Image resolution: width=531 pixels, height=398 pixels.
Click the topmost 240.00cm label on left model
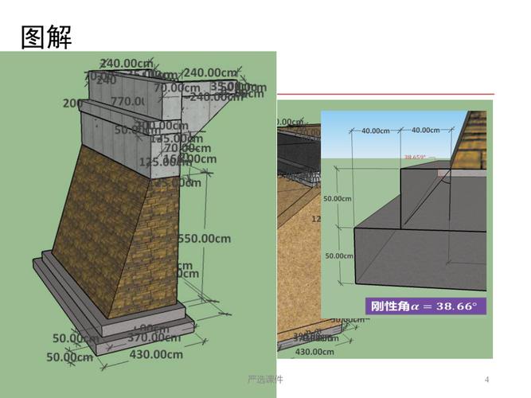pos(126,64)
